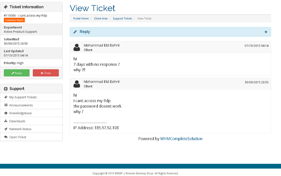The height and width of the screenshot is (176, 281).
Task: Click the Reply heading bar
Action: click(x=170, y=32)
